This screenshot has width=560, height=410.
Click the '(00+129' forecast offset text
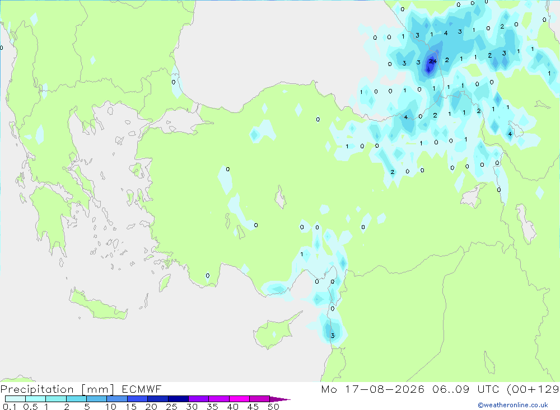(x=533, y=389)
